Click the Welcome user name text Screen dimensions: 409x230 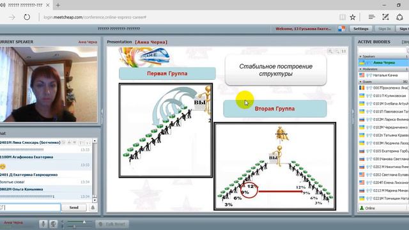tap(304, 29)
